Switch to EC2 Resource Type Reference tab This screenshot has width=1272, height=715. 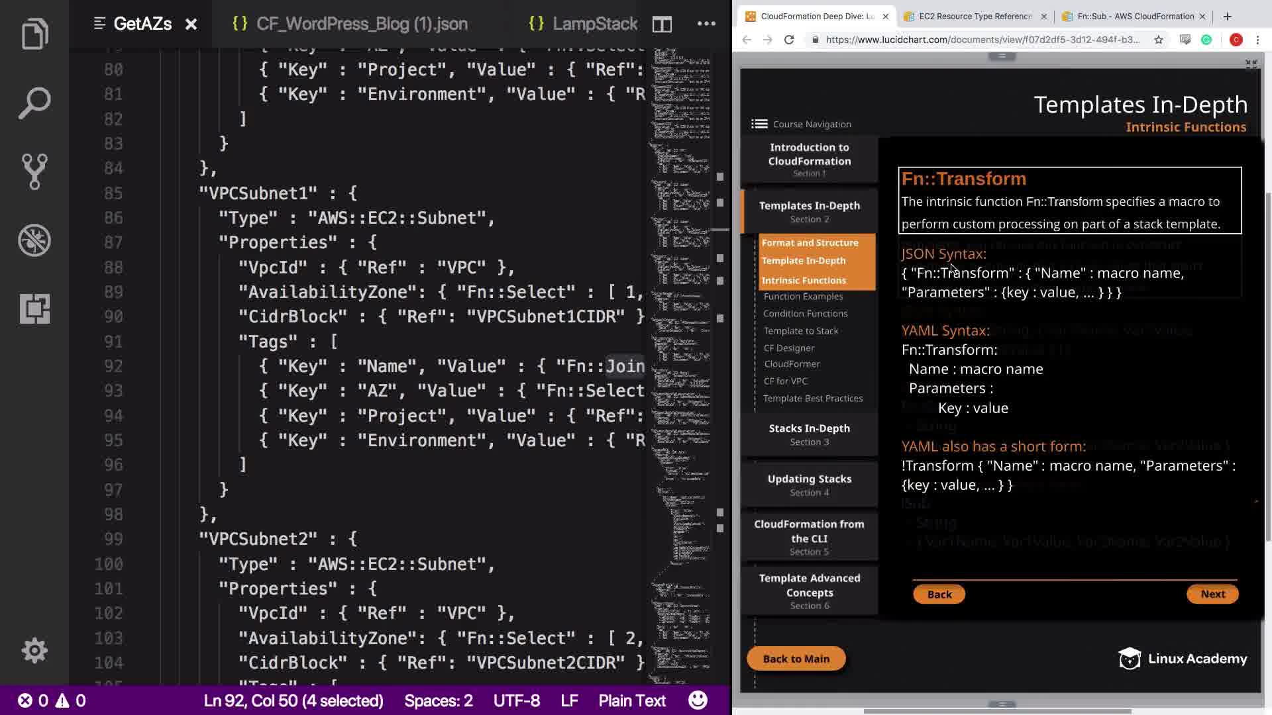pos(975,17)
